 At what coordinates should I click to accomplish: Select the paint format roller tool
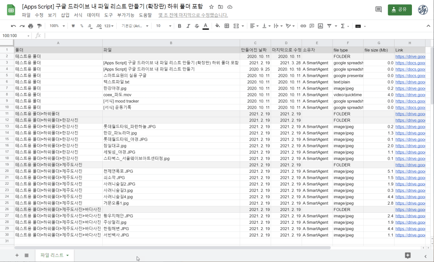39,26
